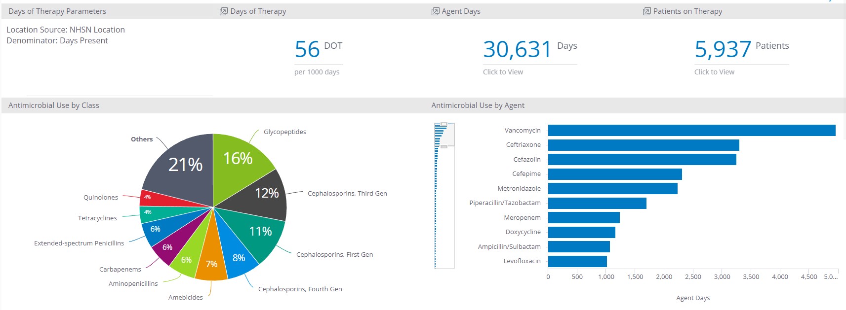This screenshot has width=846, height=310.
Task: Click the Meropenem bar
Action: [583, 218]
